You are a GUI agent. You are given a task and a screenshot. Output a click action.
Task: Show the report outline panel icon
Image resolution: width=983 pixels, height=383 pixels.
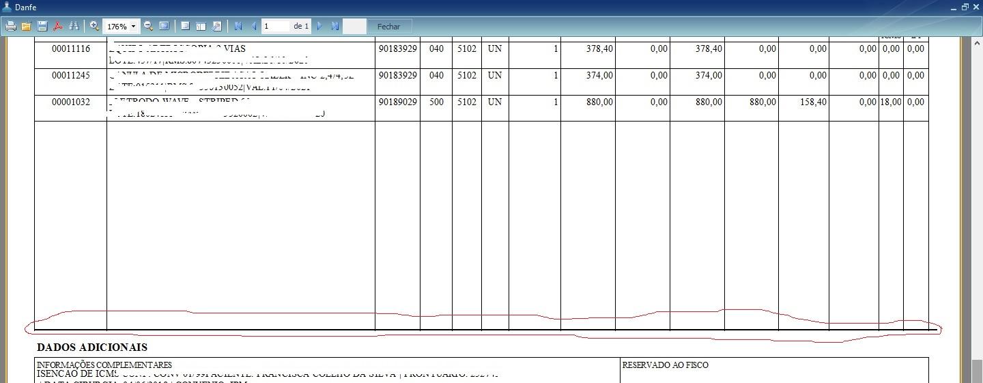pyautogui.click(x=185, y=26)
